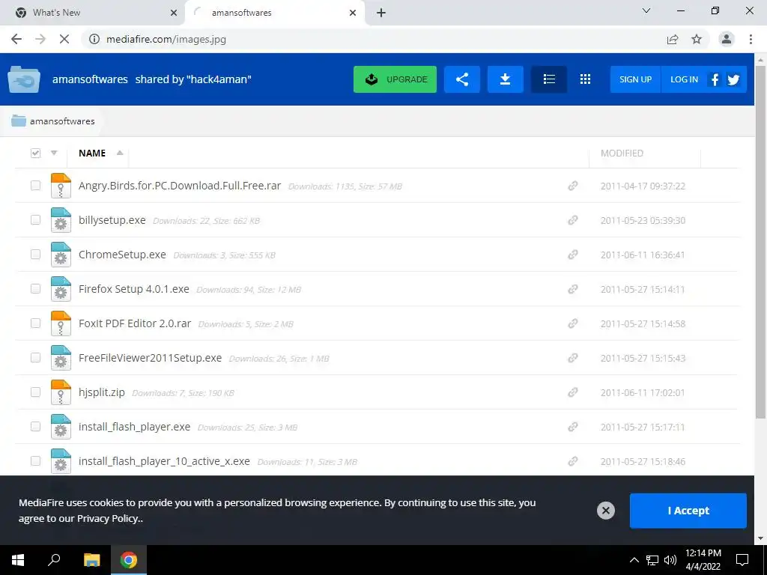Copy link icon for FreeFileViewer2011Setup.exe row
Viewport: 767px width, 575px height.
coord(573,358)
